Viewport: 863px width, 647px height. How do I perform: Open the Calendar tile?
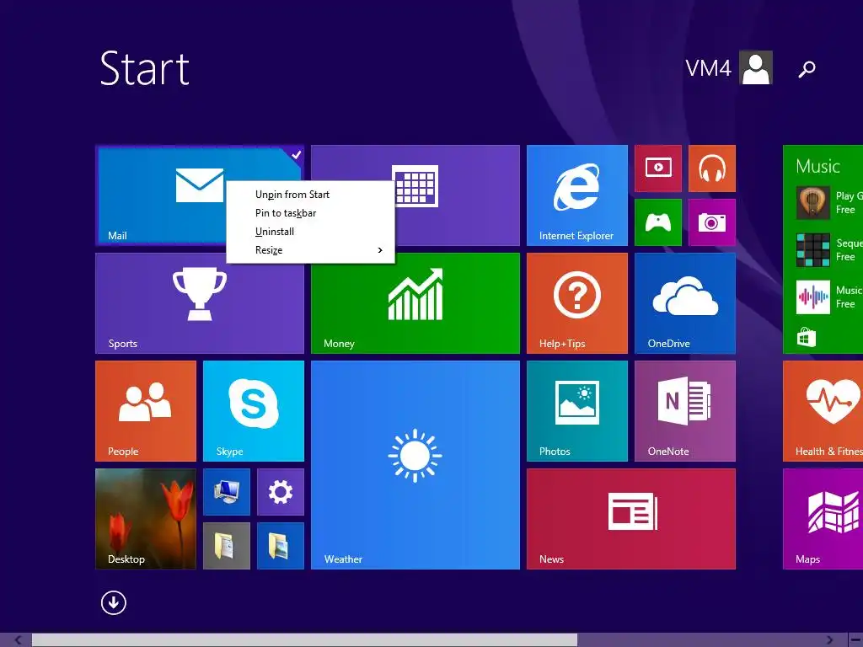457,195
